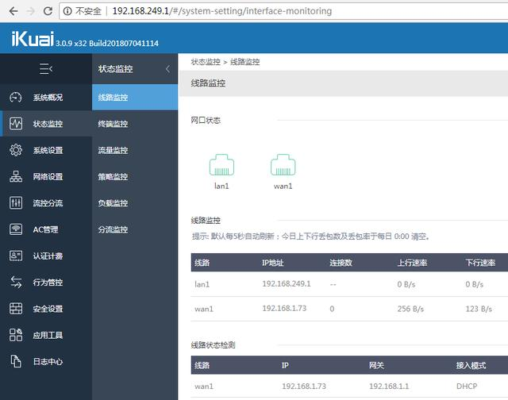Click the 流控分流 sliders icon

[16, 203]
